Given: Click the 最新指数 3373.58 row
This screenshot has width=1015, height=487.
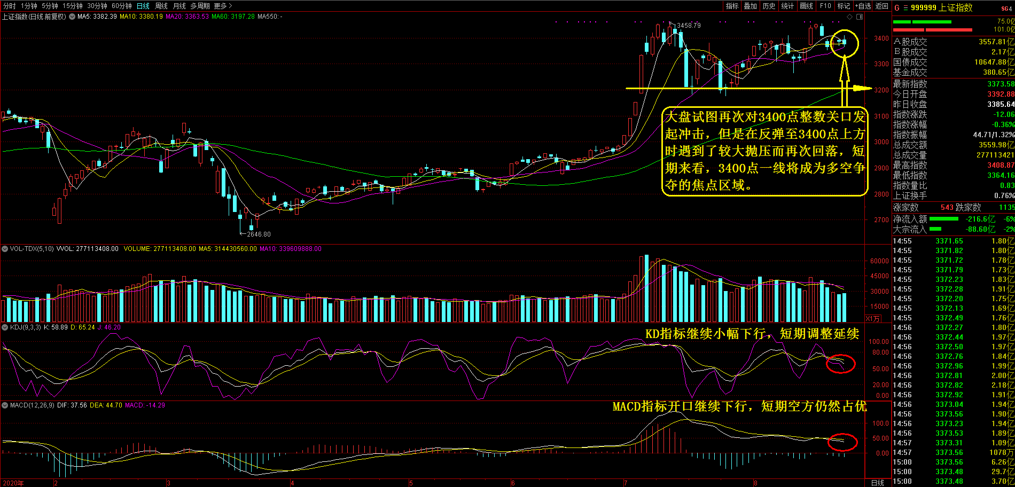Looking at the screenshot, I should click(x=954, y=84).
